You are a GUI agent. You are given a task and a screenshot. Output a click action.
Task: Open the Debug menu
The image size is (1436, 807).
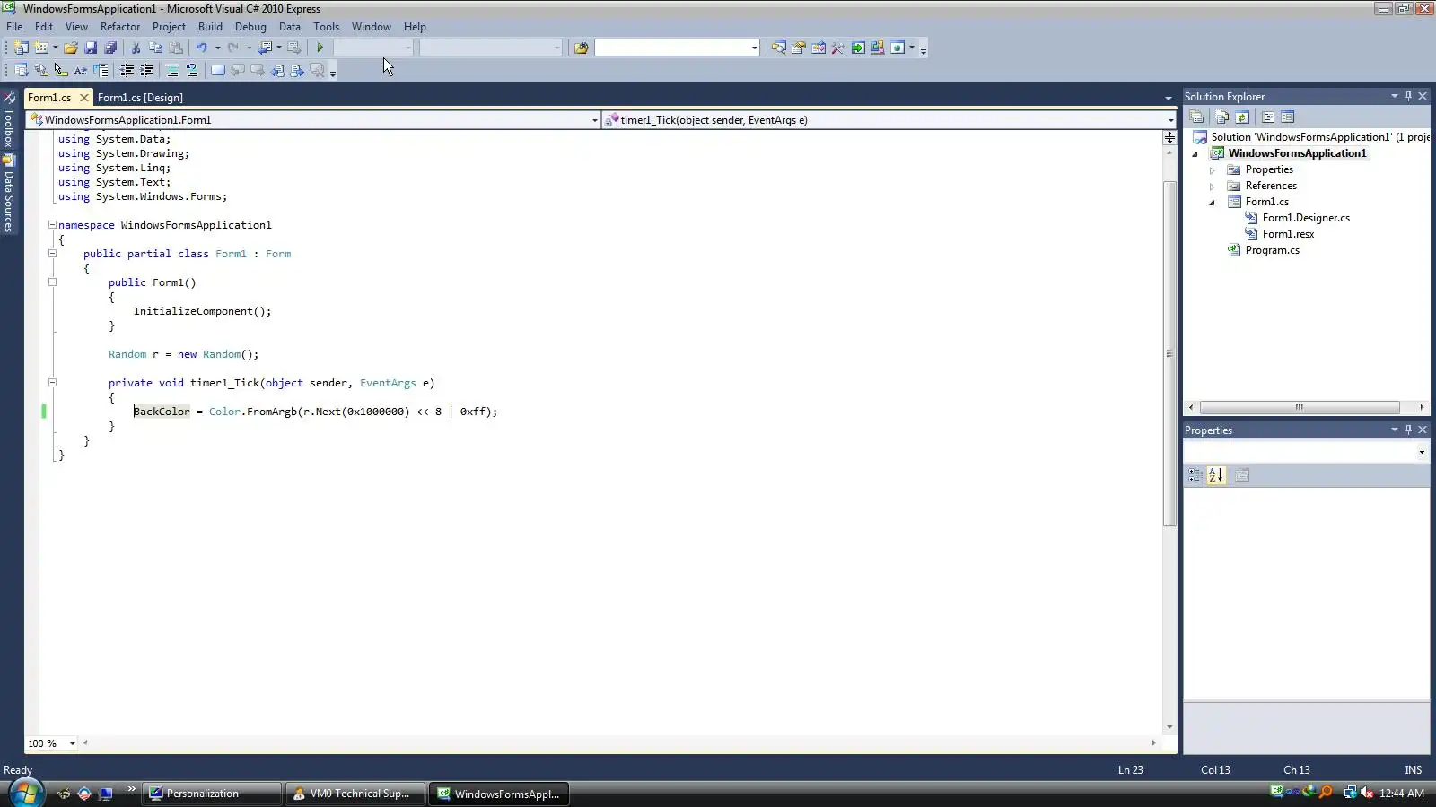coord(250,27)
